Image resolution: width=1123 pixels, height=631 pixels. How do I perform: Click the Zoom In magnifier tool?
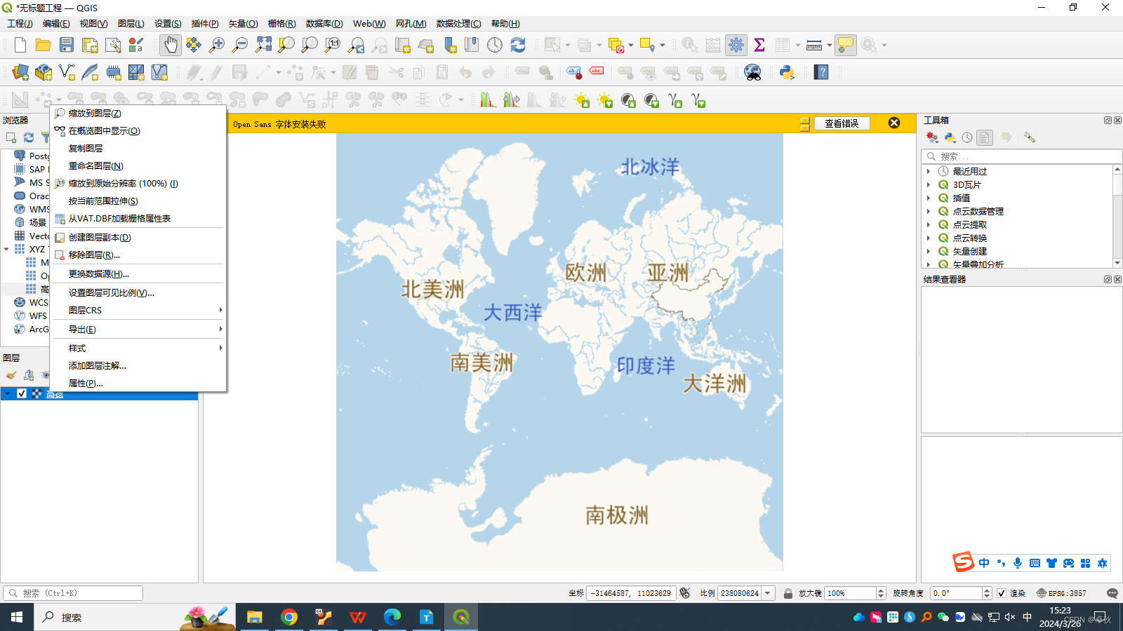[217, 45]
